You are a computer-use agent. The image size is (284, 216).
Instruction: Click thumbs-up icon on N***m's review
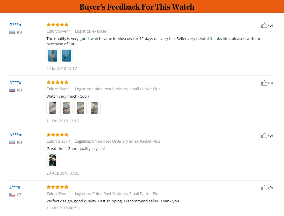point(264,135)
